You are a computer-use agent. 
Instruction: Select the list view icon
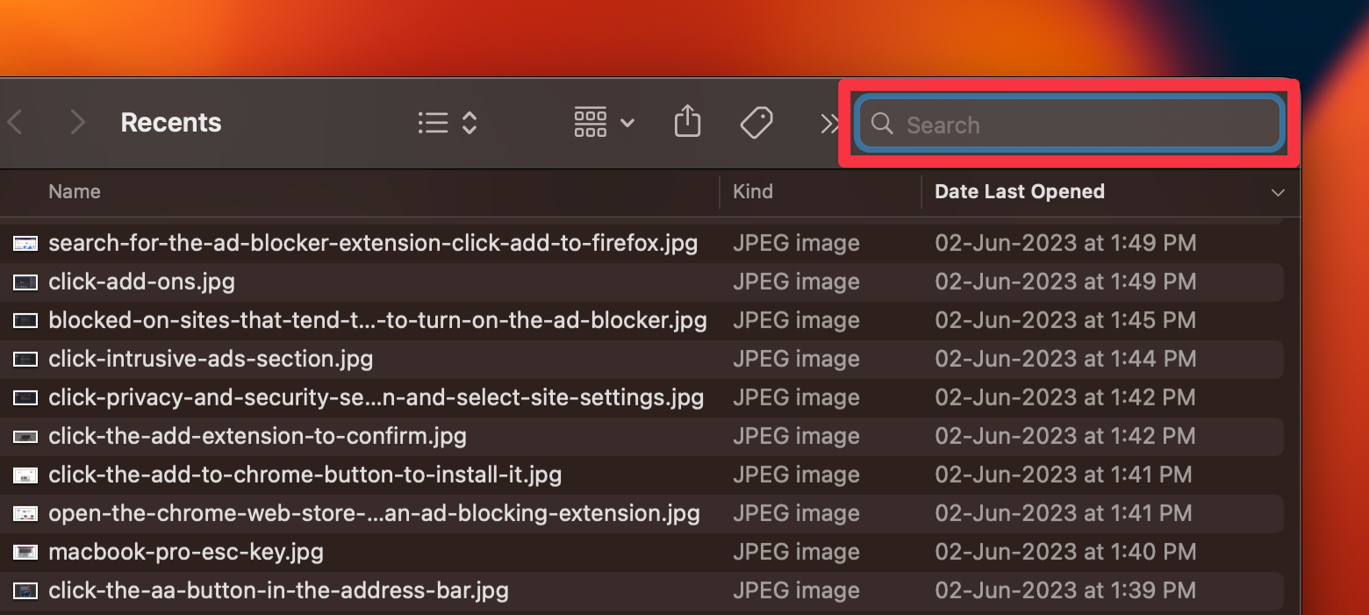point(433,123)
